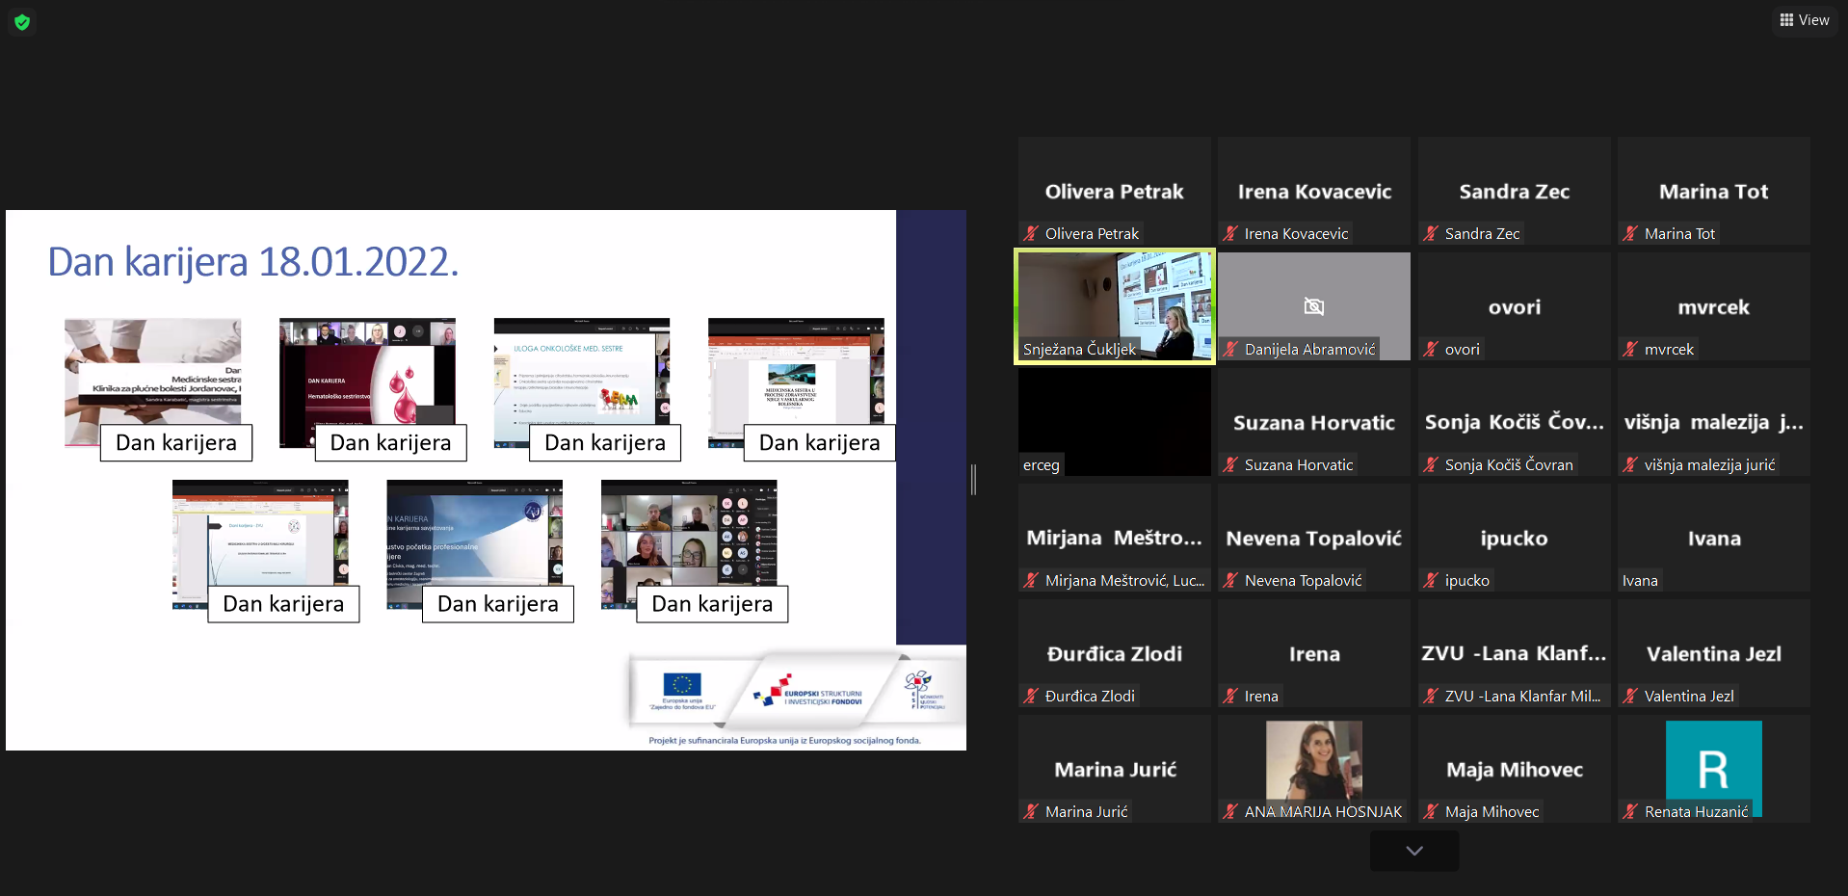Click the Suzana Horvatic participant tile

1313,422
